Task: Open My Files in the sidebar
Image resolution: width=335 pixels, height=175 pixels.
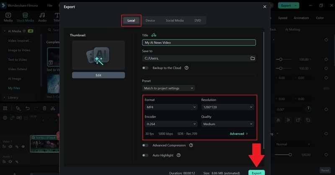Action: (x=14, y=88)
